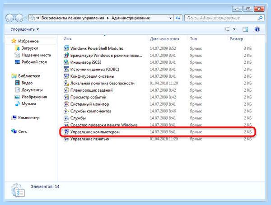
Task: Click the Службы gear icon
Action: 66,118
